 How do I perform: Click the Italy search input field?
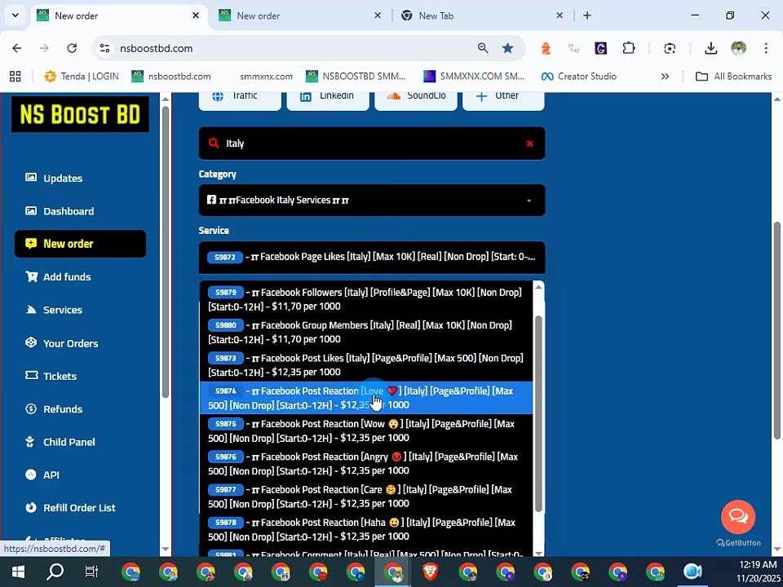[372, 143]
